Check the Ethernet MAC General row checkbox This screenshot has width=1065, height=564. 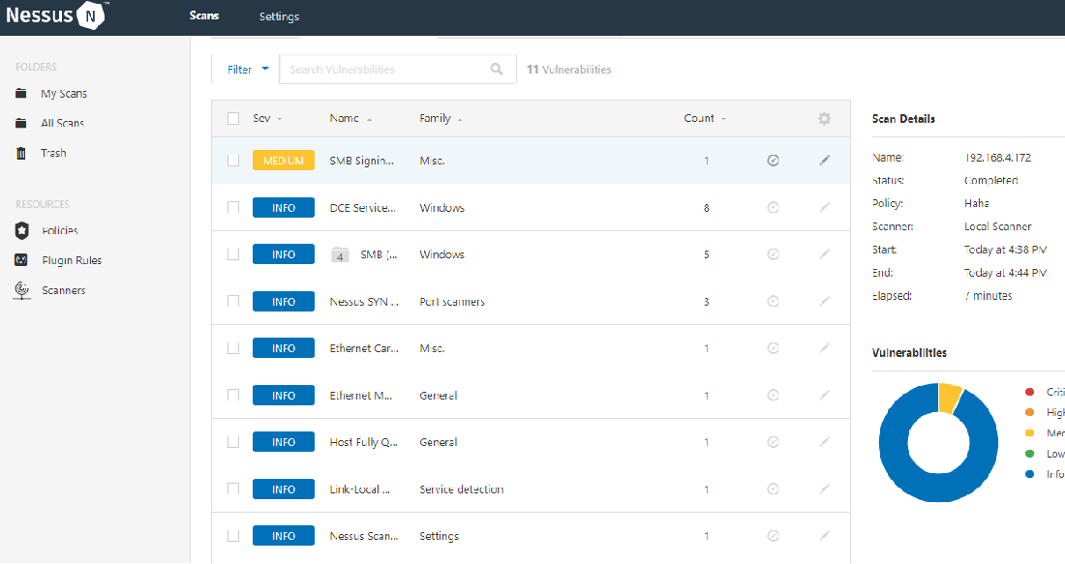pos(233,395)
